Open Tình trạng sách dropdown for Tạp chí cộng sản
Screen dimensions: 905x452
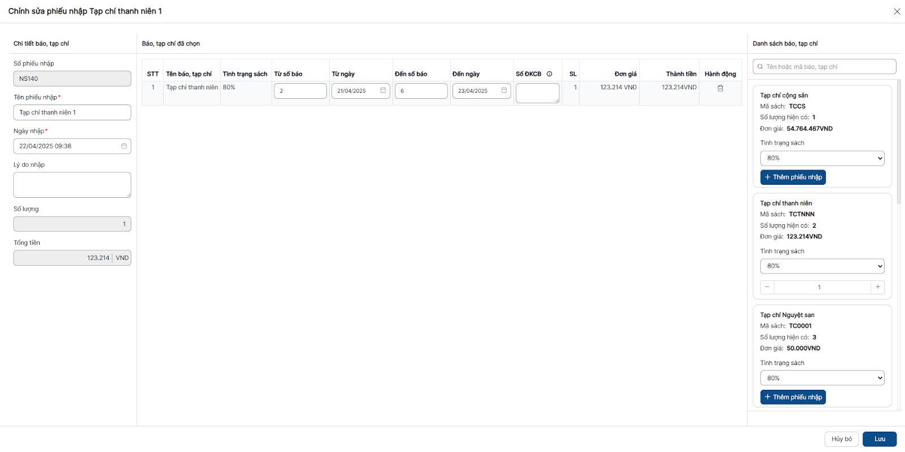822,158
